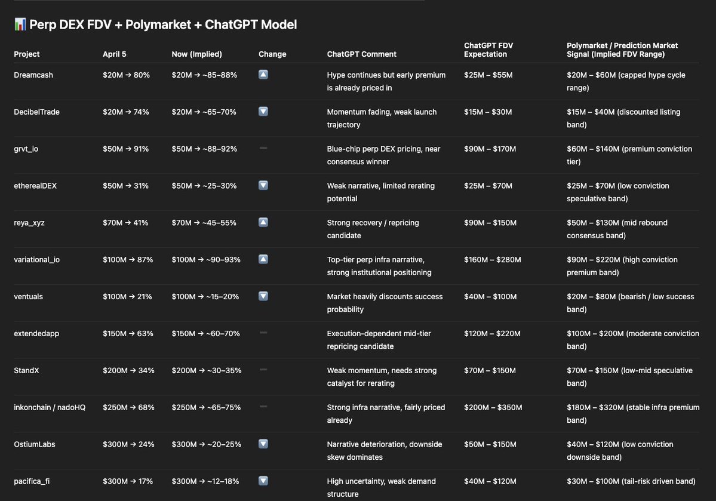Select the 'Dreamcash' project name
The height and width of the screenshot is (501, 716).
[33, 75]
